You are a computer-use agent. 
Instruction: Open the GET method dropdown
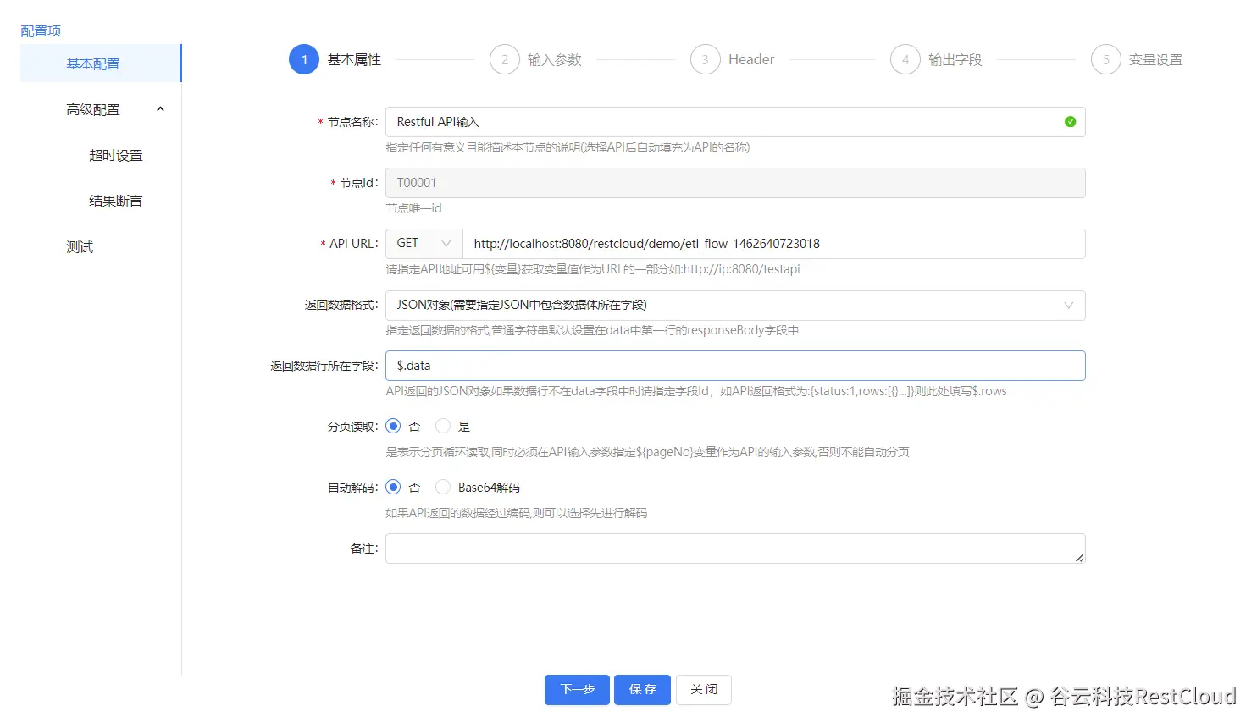coord(423,243)
